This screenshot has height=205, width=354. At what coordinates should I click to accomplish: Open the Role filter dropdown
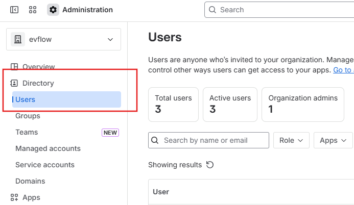click(x=291, y=140)
